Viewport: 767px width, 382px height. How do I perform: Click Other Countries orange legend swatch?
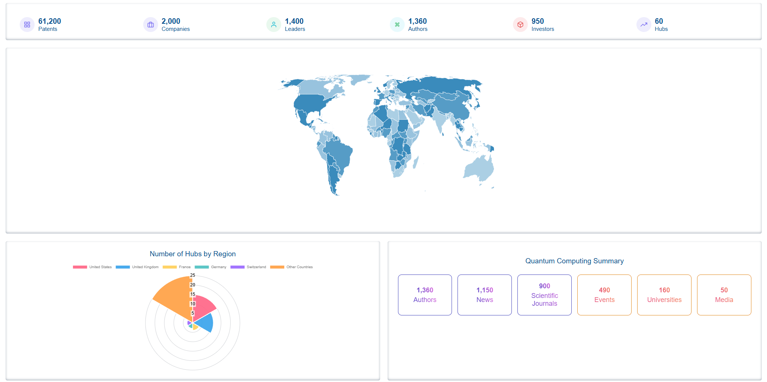(277, 267)
